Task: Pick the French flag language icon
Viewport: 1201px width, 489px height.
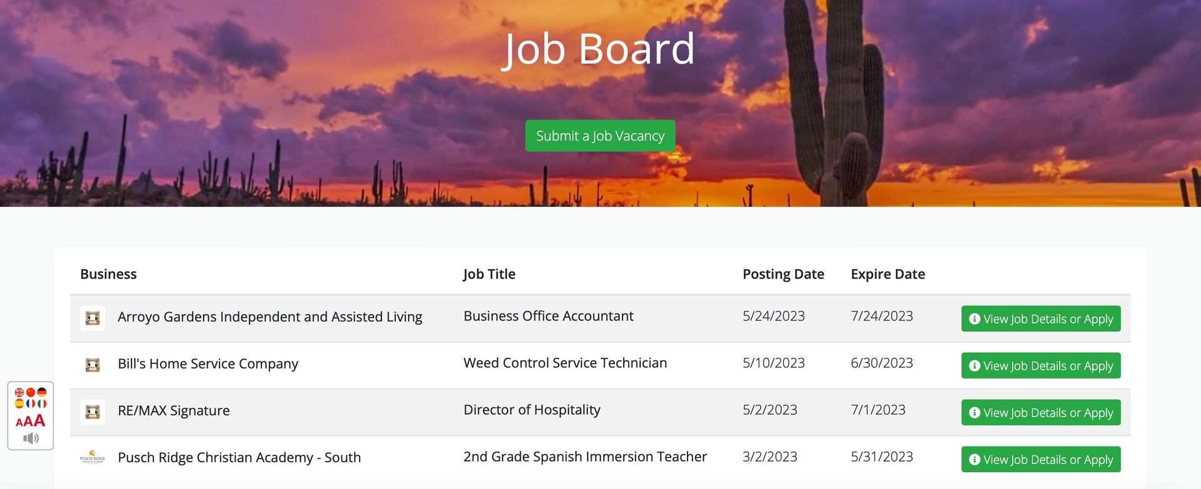Action: [x=31, y=403]
